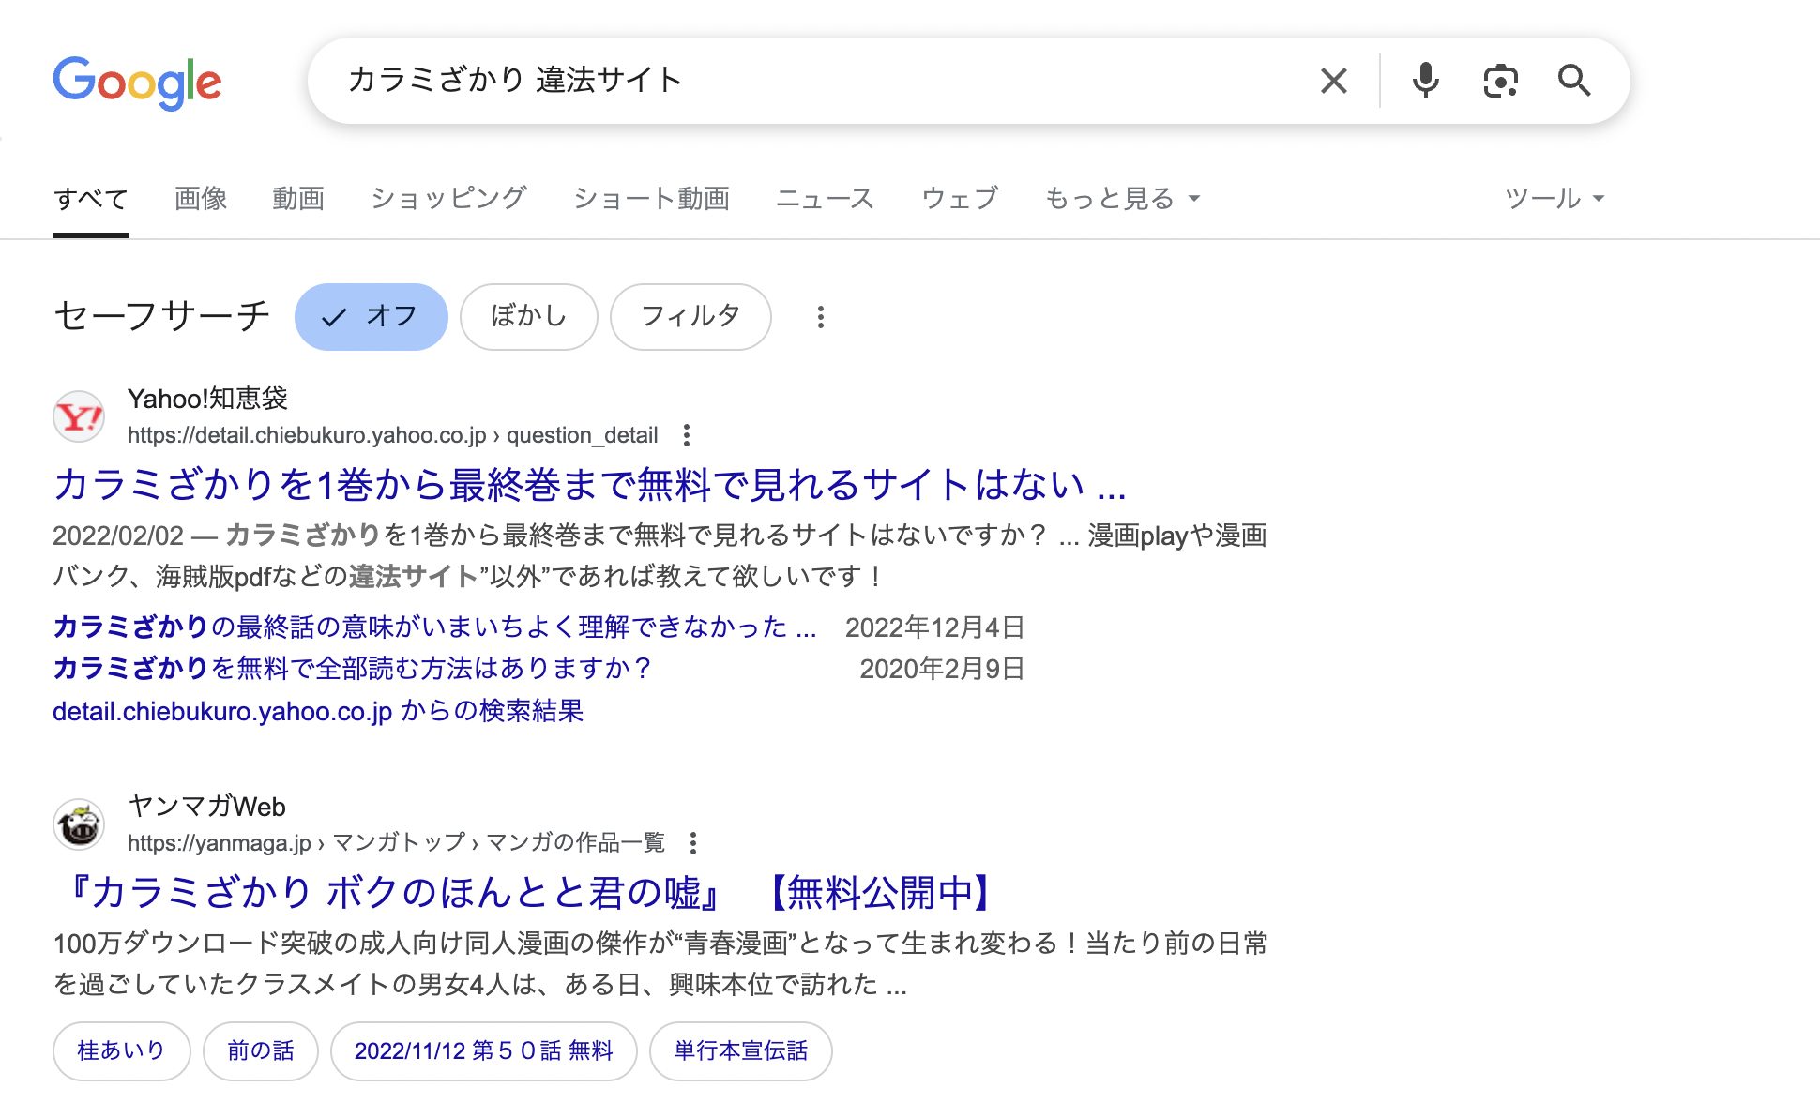The image size is (1820, 1118).
Task: Switch SafeSearch to フィルタ mode
Action: 690,317
